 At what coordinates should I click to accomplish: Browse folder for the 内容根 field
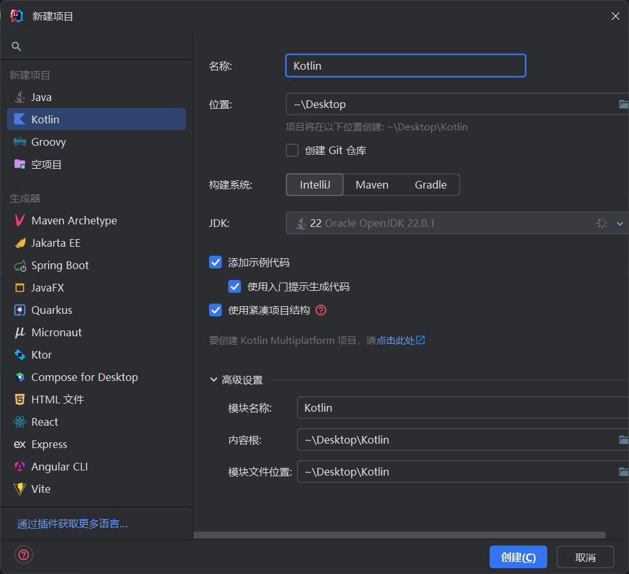[623, 440]
